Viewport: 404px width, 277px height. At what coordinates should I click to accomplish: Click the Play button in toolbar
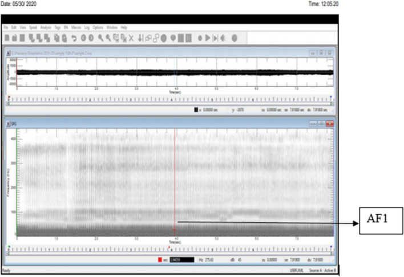pyautogui.click(x=208, y=38)
